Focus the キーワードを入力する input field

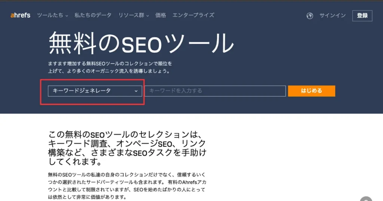[x=215, y=91]
